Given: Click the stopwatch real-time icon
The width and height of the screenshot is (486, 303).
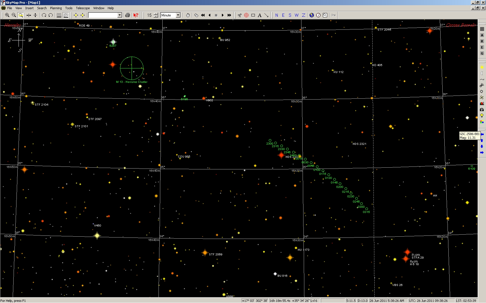Looking at the screenshot, I should 188,15.
